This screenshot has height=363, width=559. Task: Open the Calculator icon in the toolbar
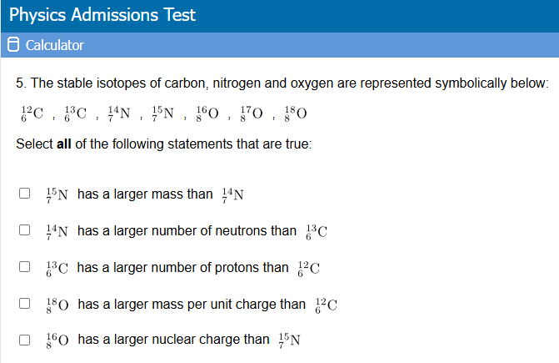[x=13, y=44]
